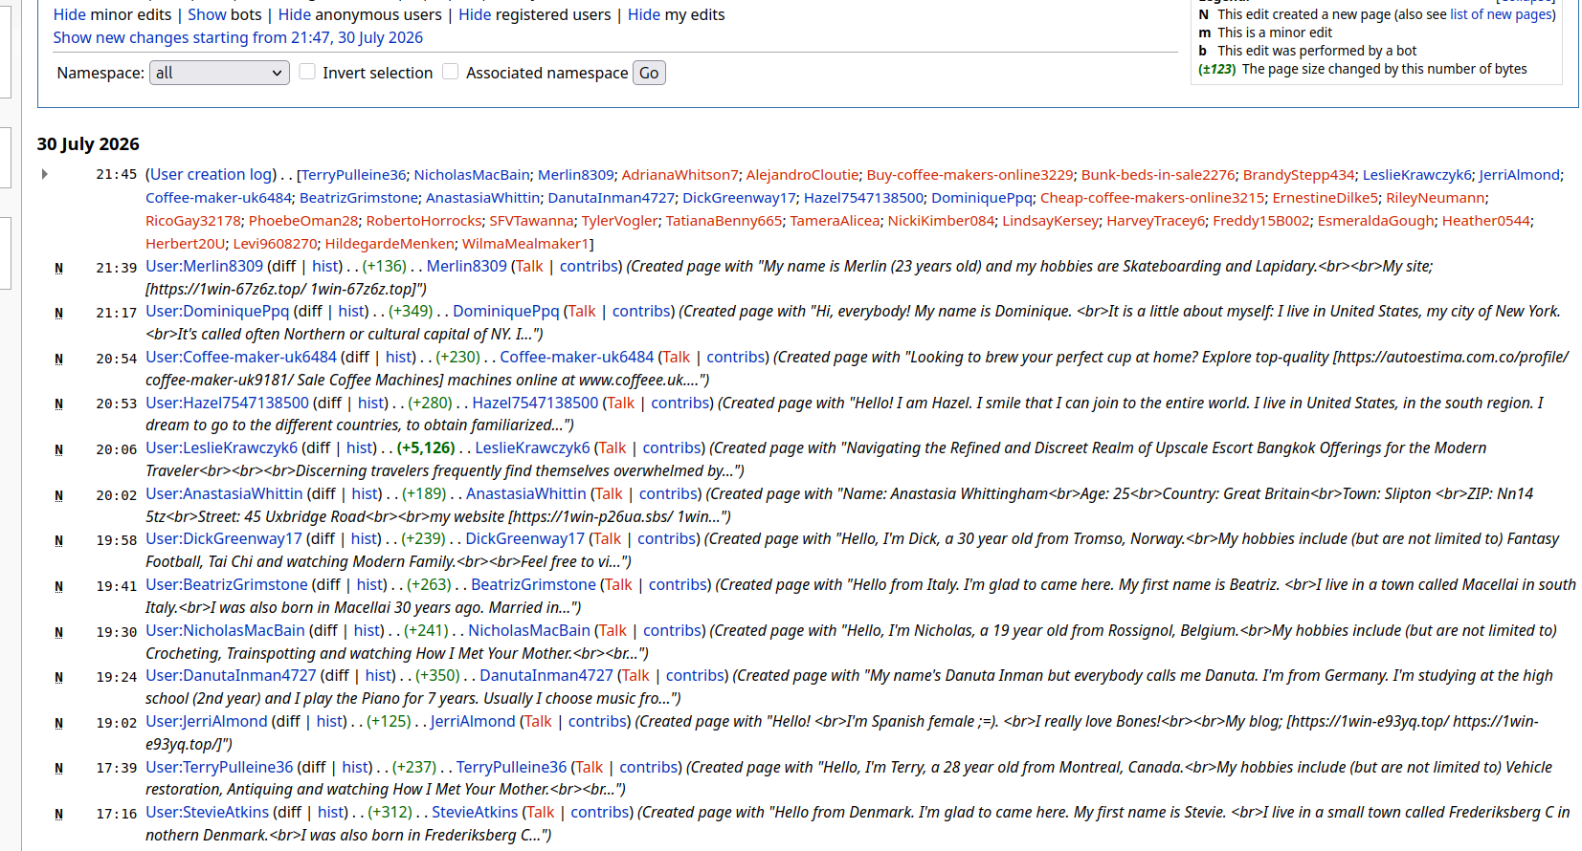The image size is (1582, 851).
Task: Open Buy-coffee-makers-online3229 user link
Action: click(969, 174)
